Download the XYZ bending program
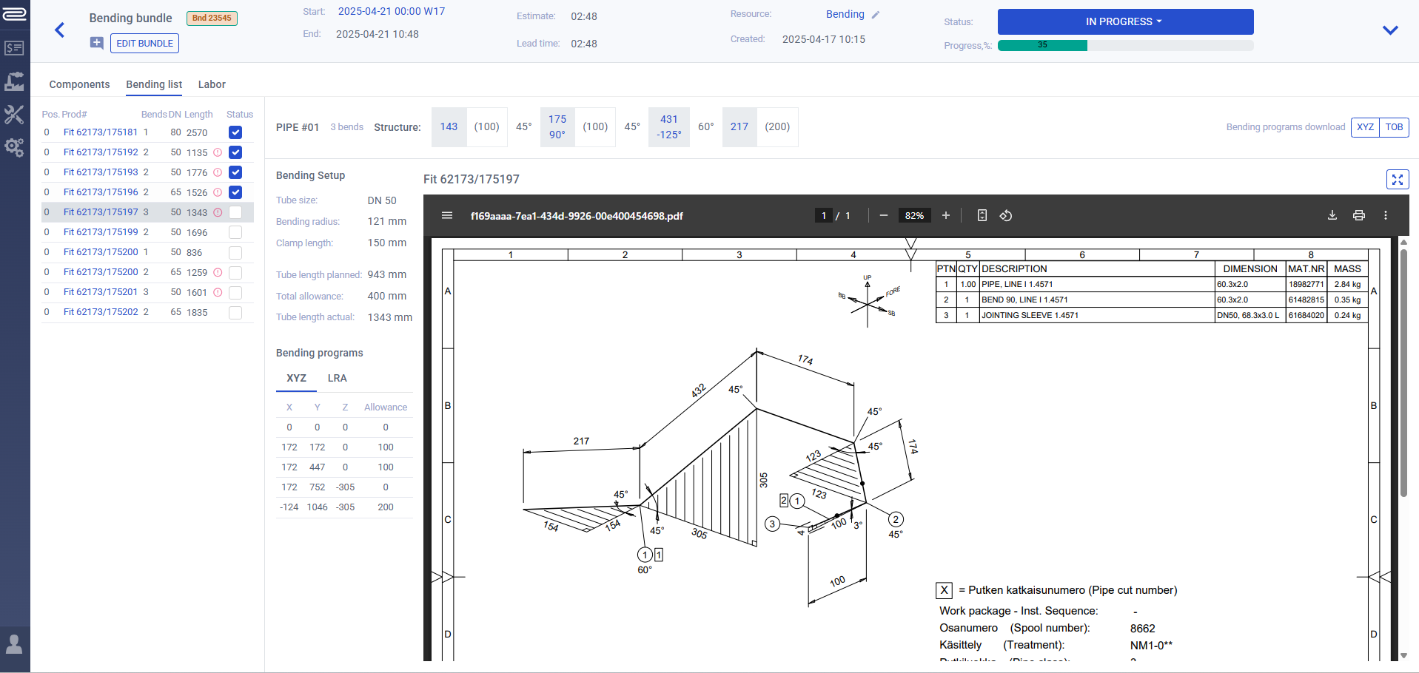This screenshot has width=1419, height=673. 1365,127
